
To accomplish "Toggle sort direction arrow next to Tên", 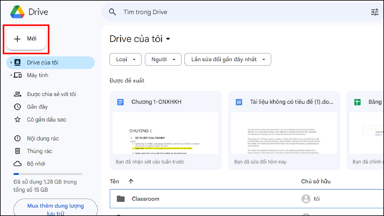I will (x=131, y=181).
